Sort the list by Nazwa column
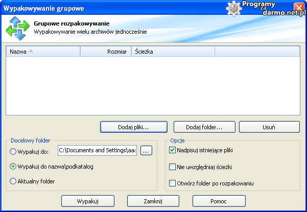This screenshot has height=212, width=307. point(43,52)
